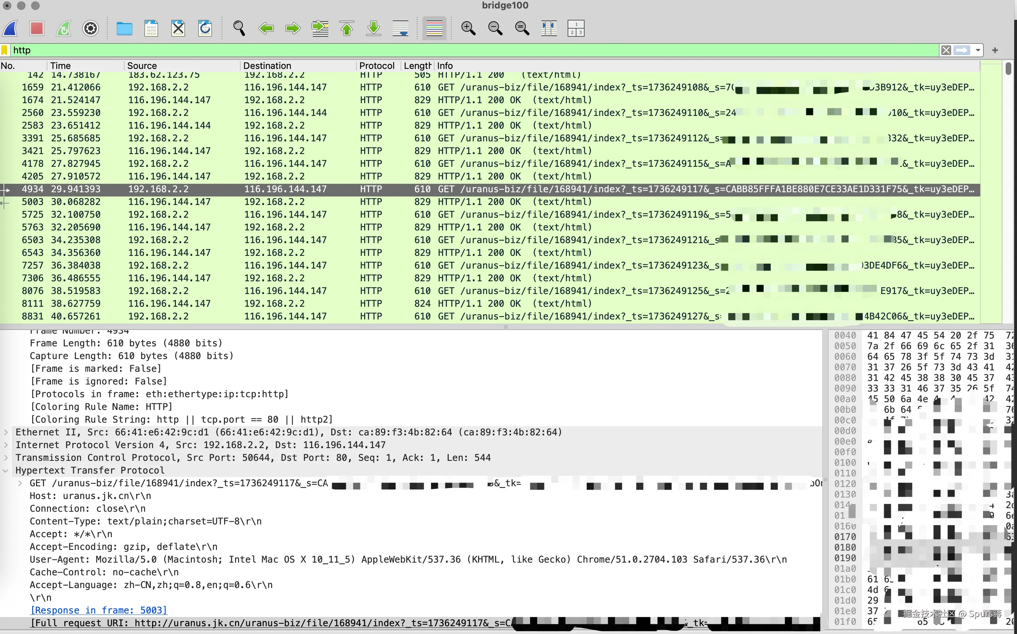
Task: Stop capture with the red square button
Action: coord(36,29)
